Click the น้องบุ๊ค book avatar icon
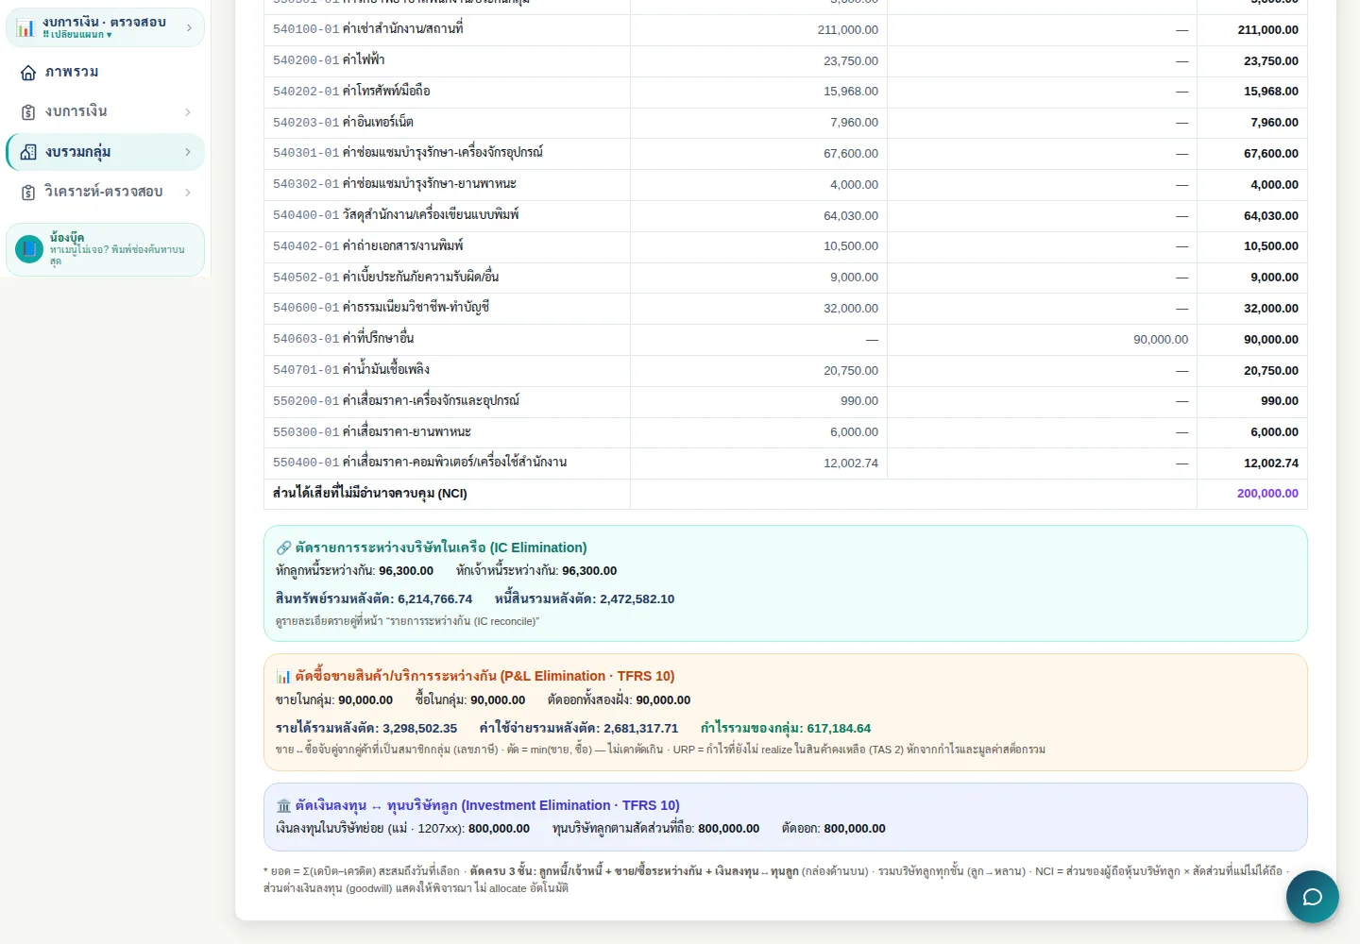The height and width of the screenshot is (944, 1360). pos(29,249)
